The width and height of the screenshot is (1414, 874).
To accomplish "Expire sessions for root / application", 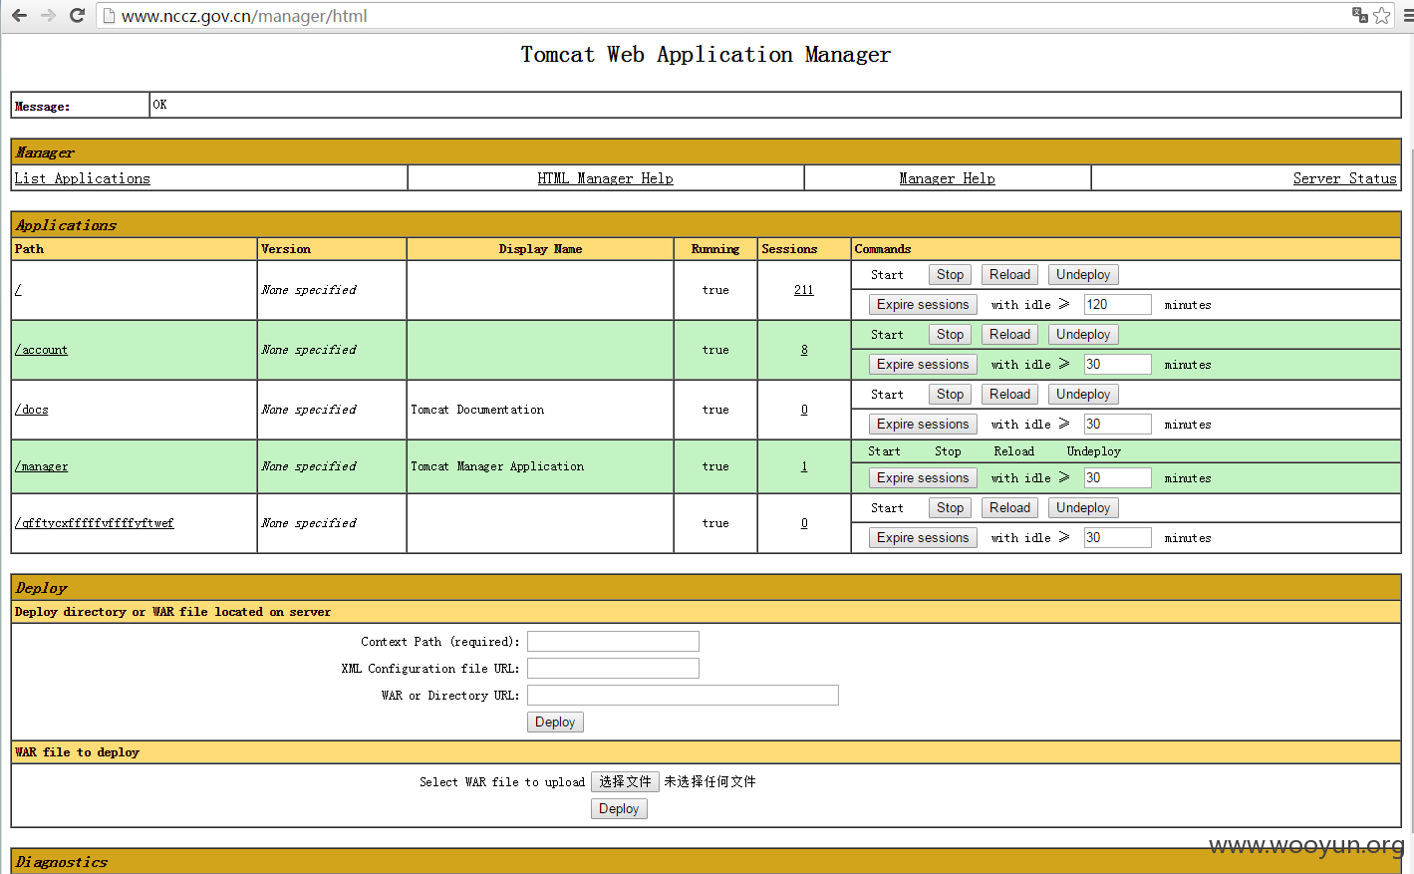I will (x=923, y=305).
